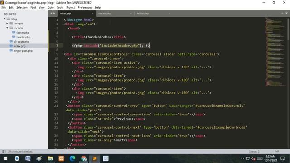Click the single-post.php file icon
Viewport: 290px width, 163px height.
(x=11, y=51)
